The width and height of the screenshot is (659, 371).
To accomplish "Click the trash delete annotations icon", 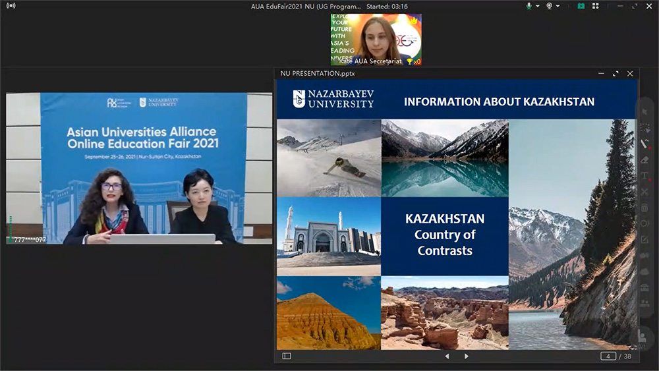I will pyautogui.click(x=645, y=208).
